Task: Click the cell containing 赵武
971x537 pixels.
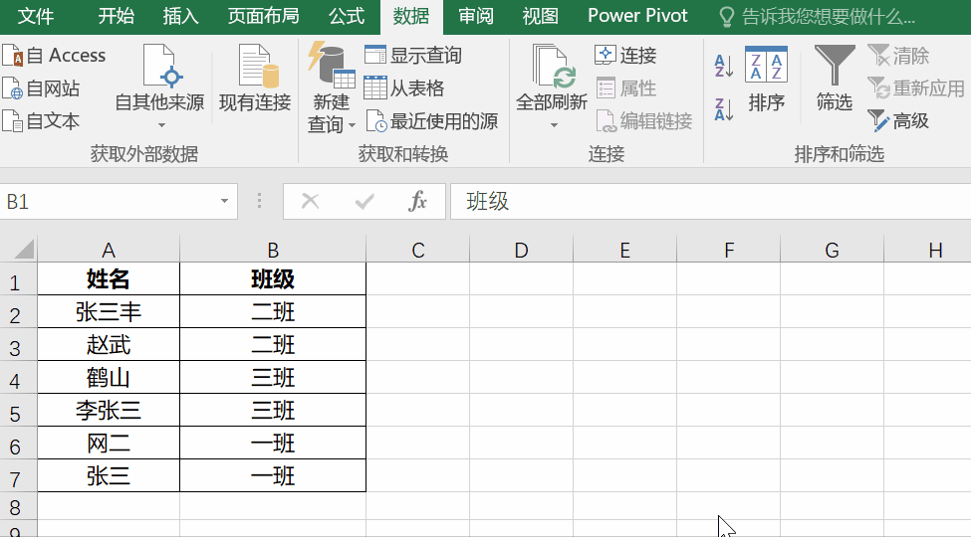Action: tap(109, 345)
